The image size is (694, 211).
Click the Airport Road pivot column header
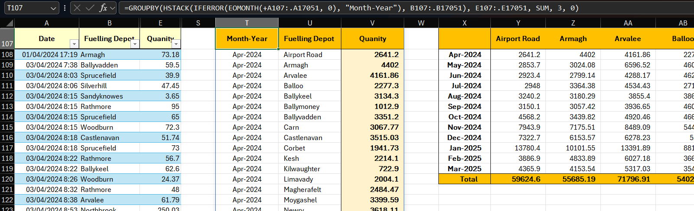tap(518, 38)
